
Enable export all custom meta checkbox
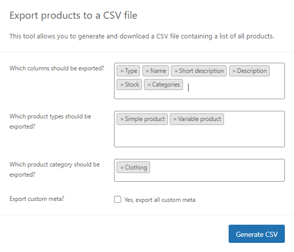click(118, 199)
